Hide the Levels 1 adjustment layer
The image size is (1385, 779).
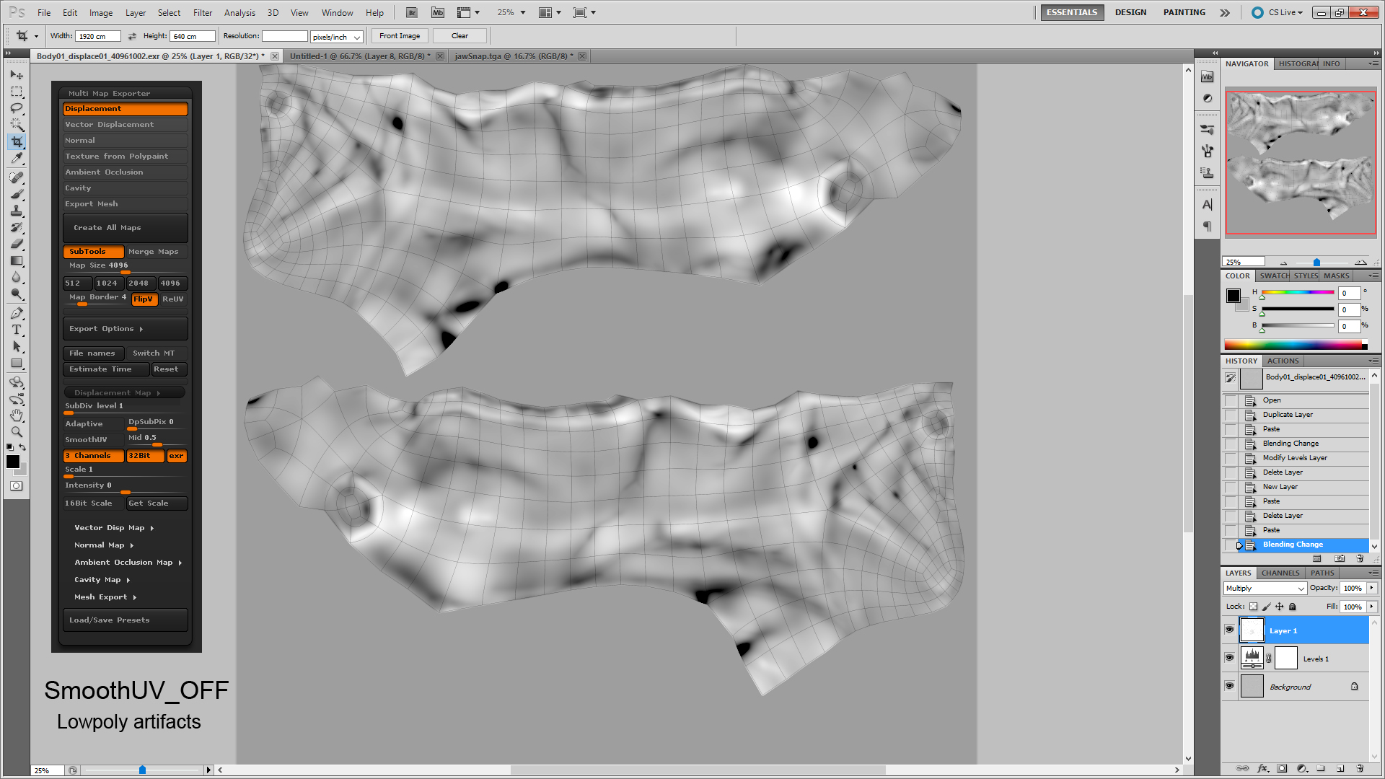(x=1229, y=658)
